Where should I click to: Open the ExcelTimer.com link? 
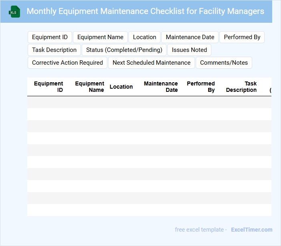pos(251,230)
